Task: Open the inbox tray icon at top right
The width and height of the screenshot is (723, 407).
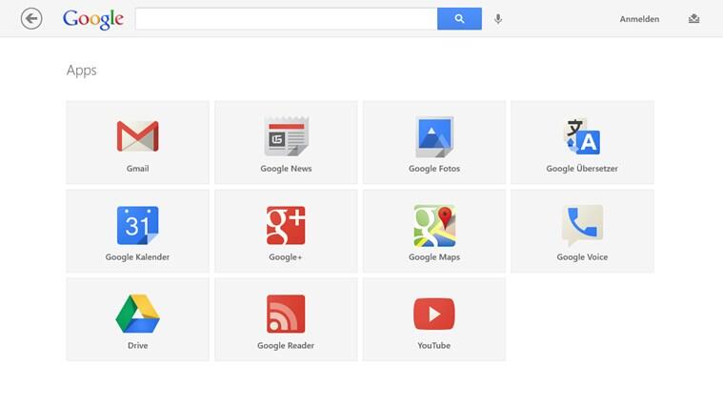Action: click(694, 18)
